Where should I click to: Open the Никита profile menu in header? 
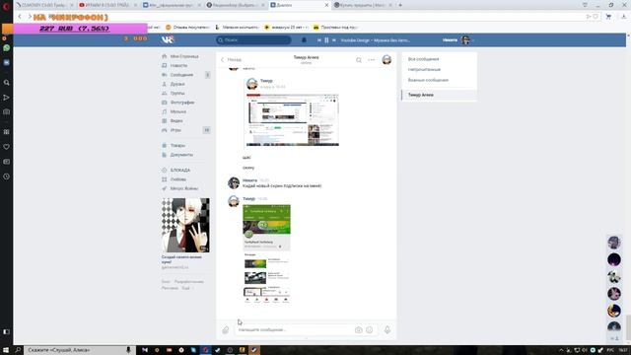[457, 39]
